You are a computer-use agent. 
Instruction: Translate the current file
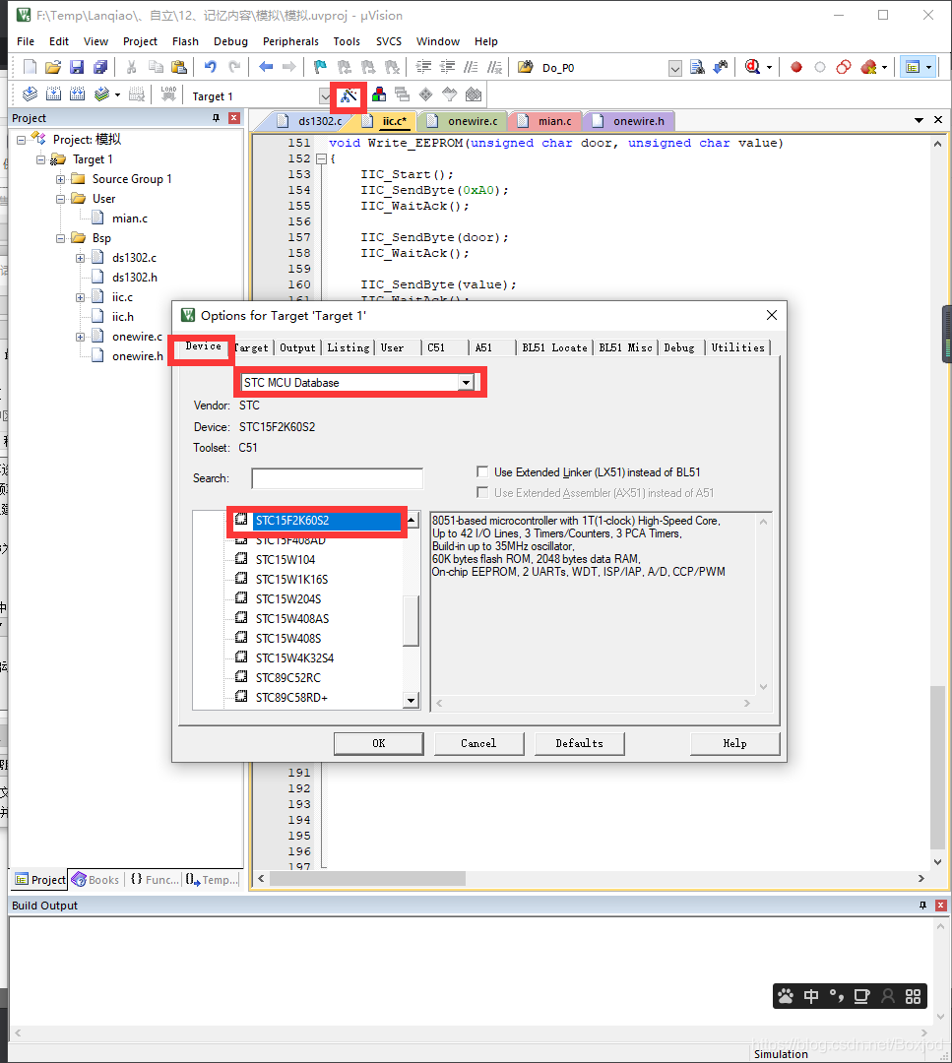pos(30,94)
